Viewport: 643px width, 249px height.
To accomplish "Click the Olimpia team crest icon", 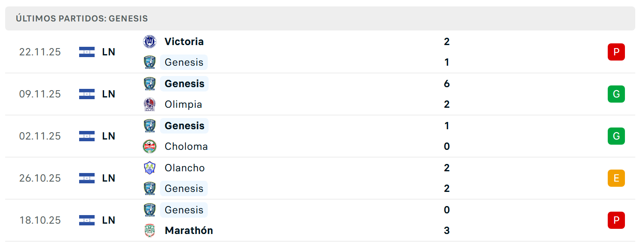I will point(149,104).
